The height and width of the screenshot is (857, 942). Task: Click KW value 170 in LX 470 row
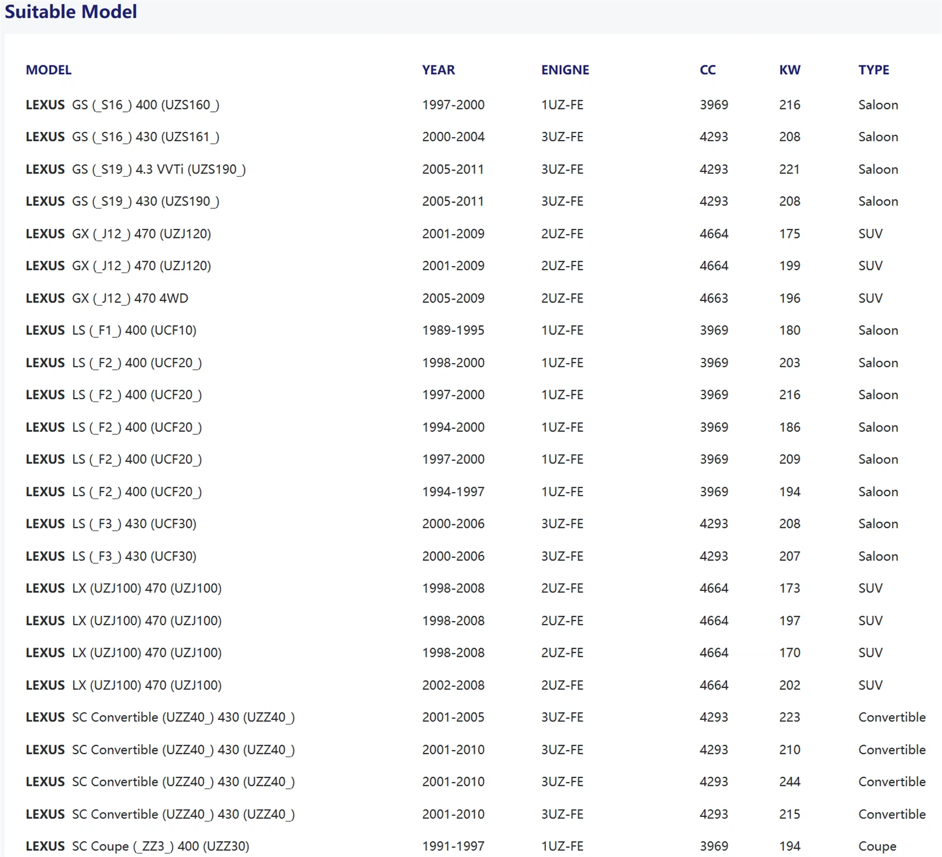(x=790, y=653)
